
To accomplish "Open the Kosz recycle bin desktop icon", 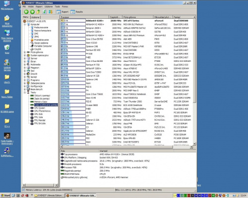I will 7,49.
